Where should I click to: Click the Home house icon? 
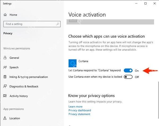[5, 15]
